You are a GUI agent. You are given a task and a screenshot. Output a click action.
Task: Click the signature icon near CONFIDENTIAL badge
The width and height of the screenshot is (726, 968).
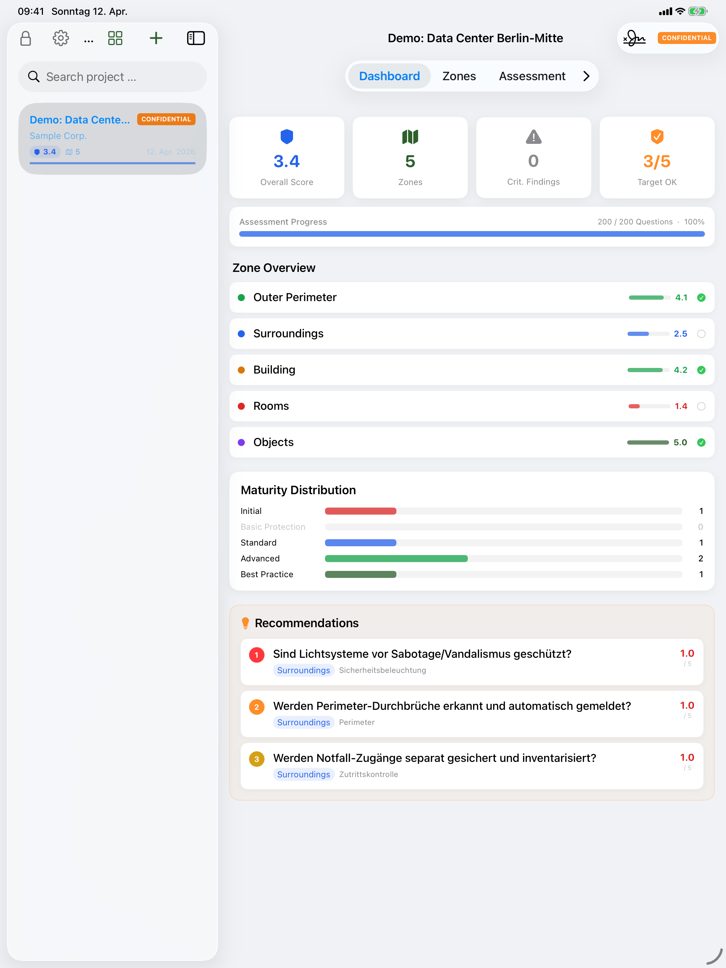coord(635,38)
